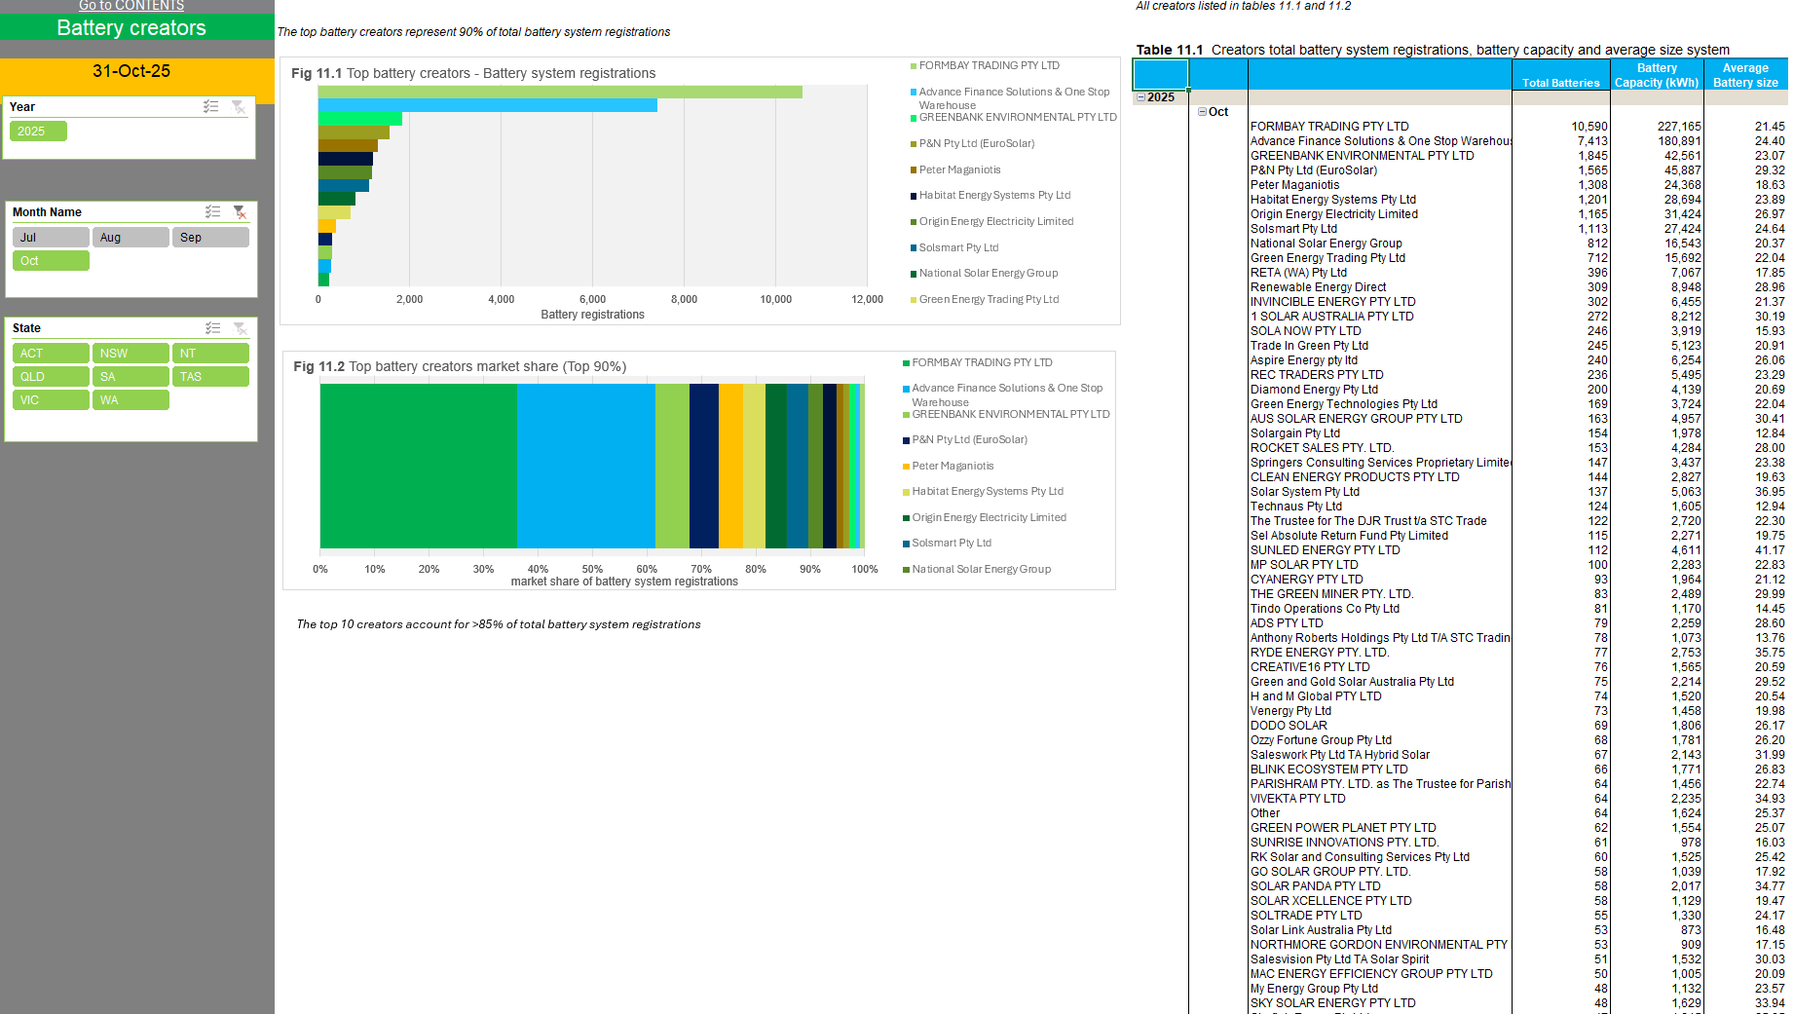Deselect Oct in the Month Name slicer
This screenshot has width=1794, height=1014.
pyautogui.click(x=51, y=260)
